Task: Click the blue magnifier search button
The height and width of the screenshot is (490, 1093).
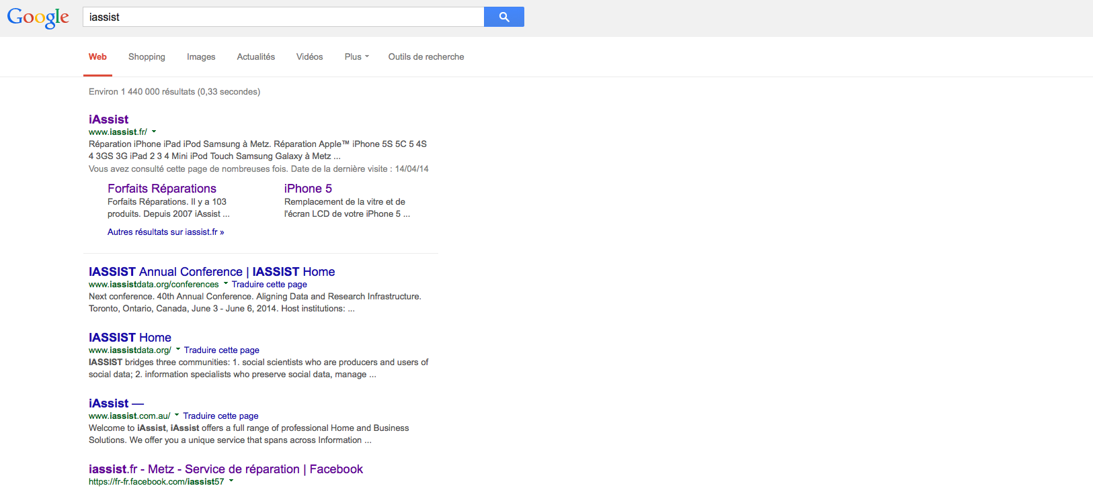Action: point(504,17)
